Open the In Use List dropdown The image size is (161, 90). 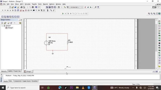pos(82,7)
